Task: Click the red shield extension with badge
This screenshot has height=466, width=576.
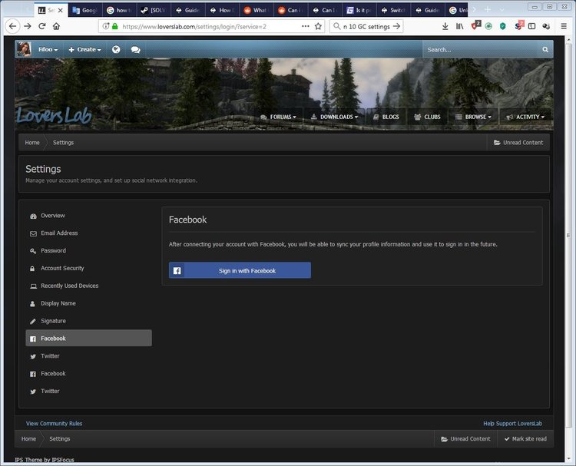Action: pyautogui.click(x=475, y=25)
